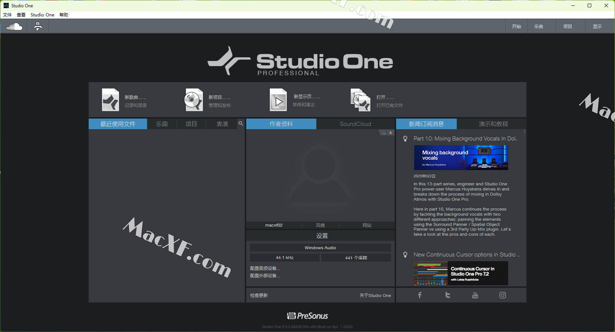Click the artist name field macxf02
The image size is (615, 332).
click(274, 225)
